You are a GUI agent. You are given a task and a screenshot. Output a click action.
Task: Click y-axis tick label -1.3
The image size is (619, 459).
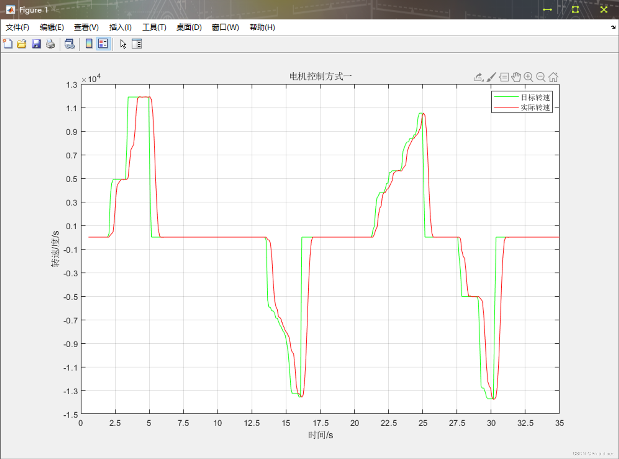pos(70,391)
